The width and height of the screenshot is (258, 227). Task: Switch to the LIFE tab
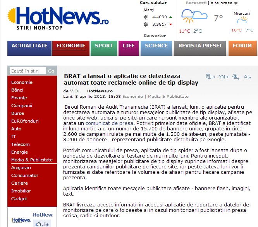129,48
